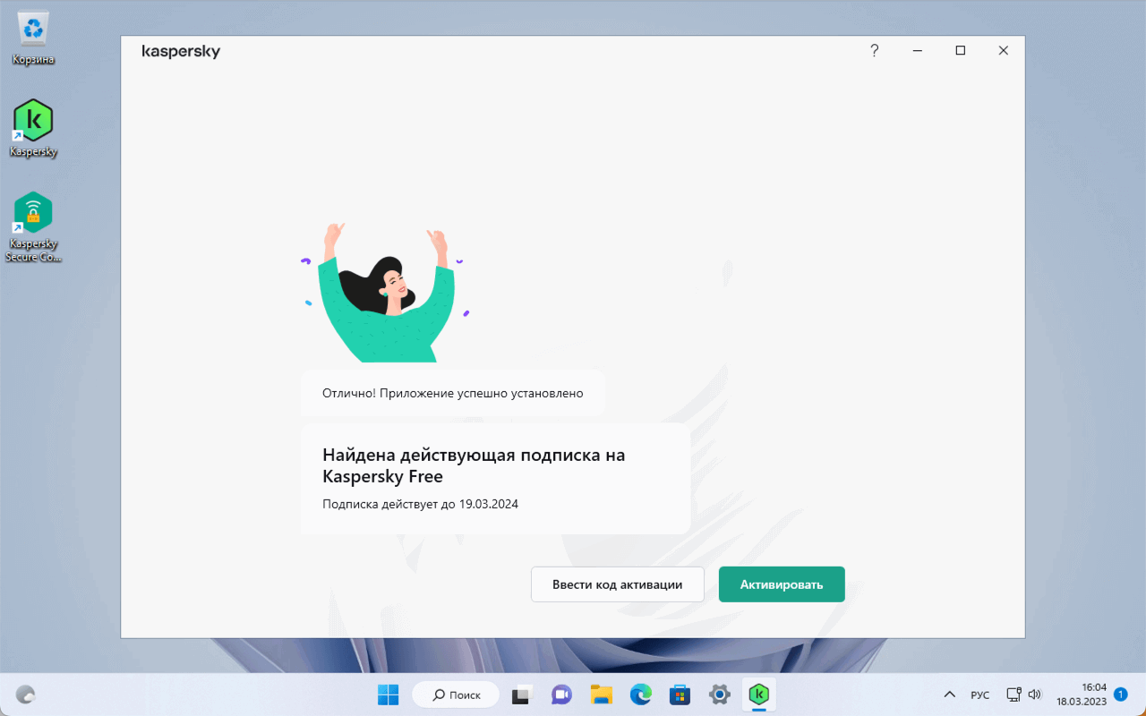Maximize the Kaspersky window
Screen dimensions: 1146x716
tap(961, 51)
